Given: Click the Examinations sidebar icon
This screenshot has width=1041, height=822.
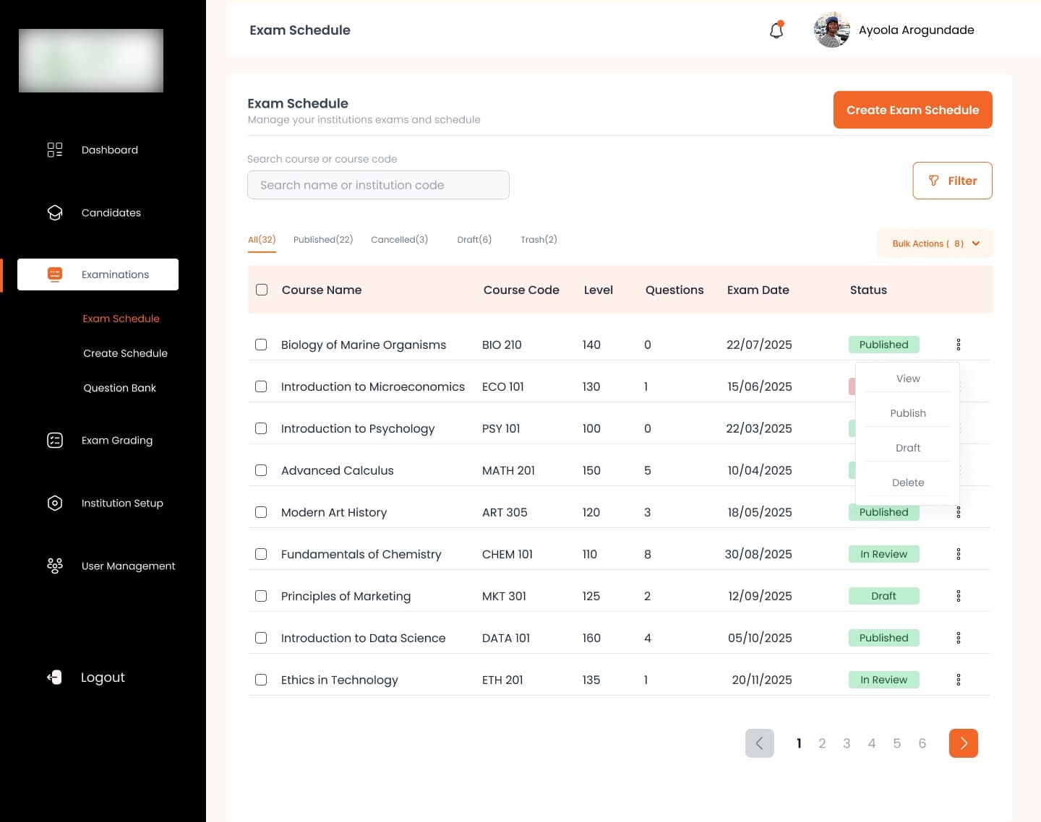Looking at the screenshot, I should (55, 274).
